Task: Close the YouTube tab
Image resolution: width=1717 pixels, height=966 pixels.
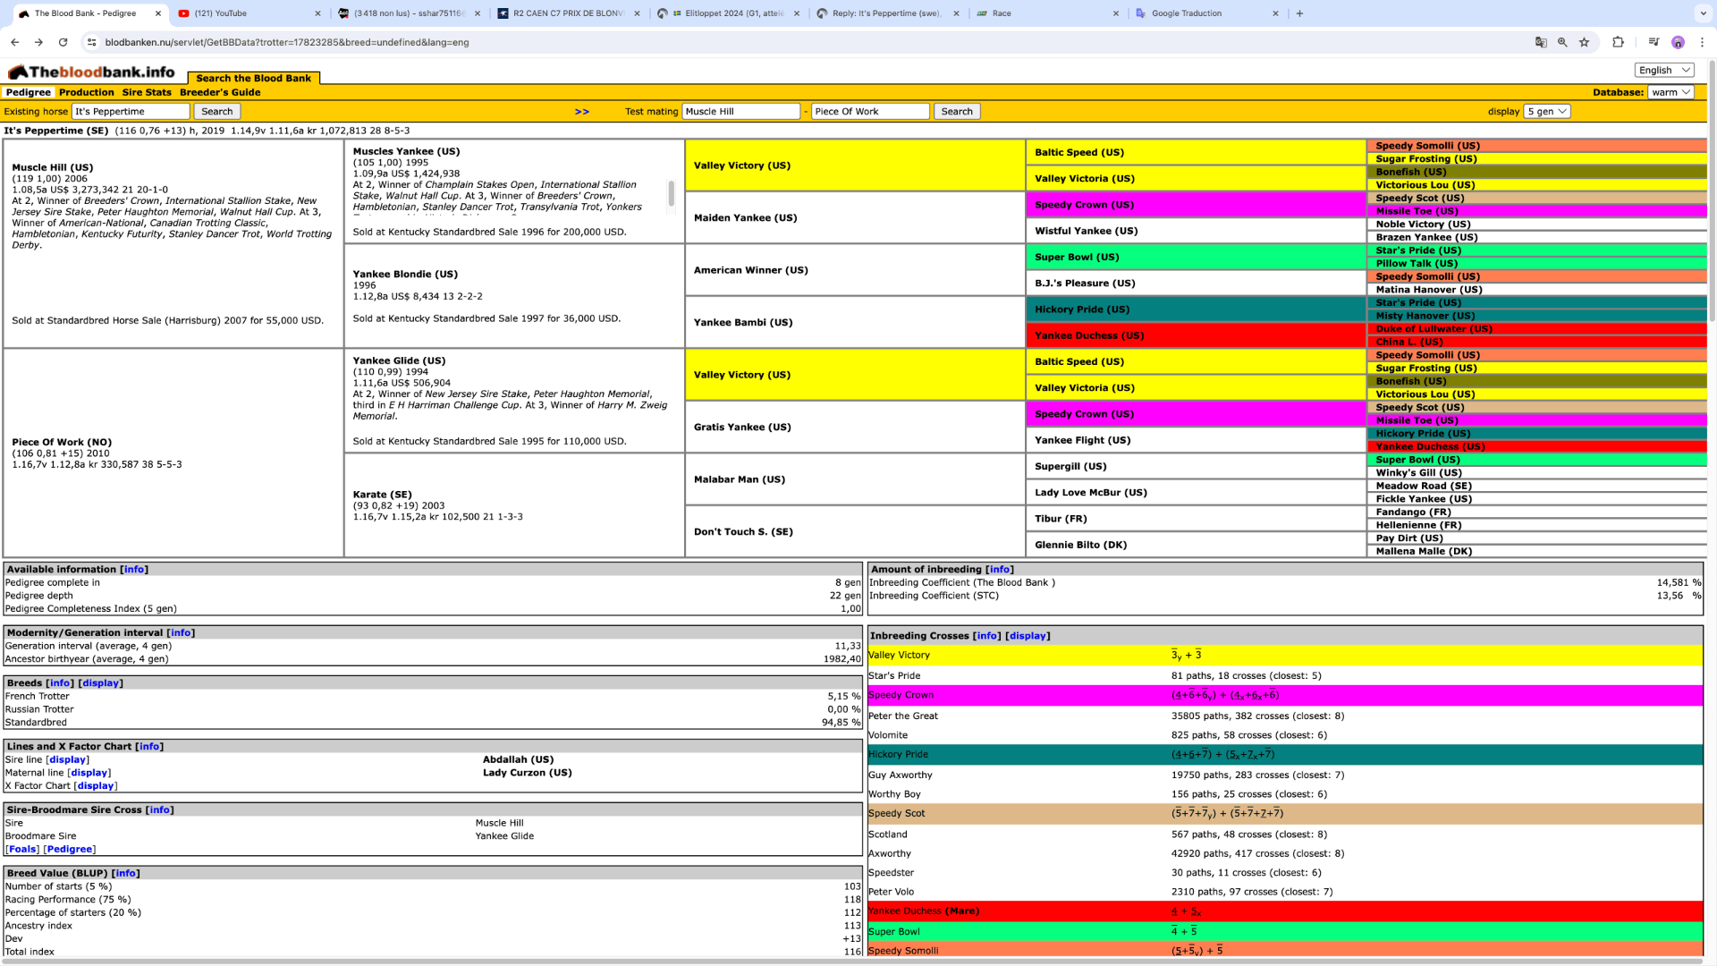Action: coord(317,13)
